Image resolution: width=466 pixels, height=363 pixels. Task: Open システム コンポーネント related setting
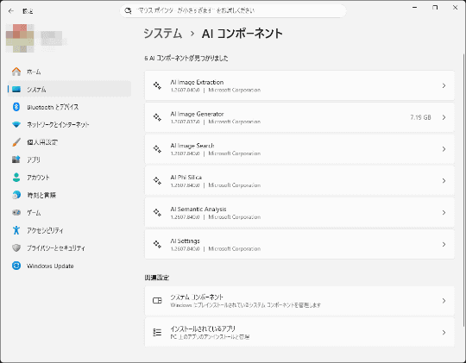[x=299, y=301]
